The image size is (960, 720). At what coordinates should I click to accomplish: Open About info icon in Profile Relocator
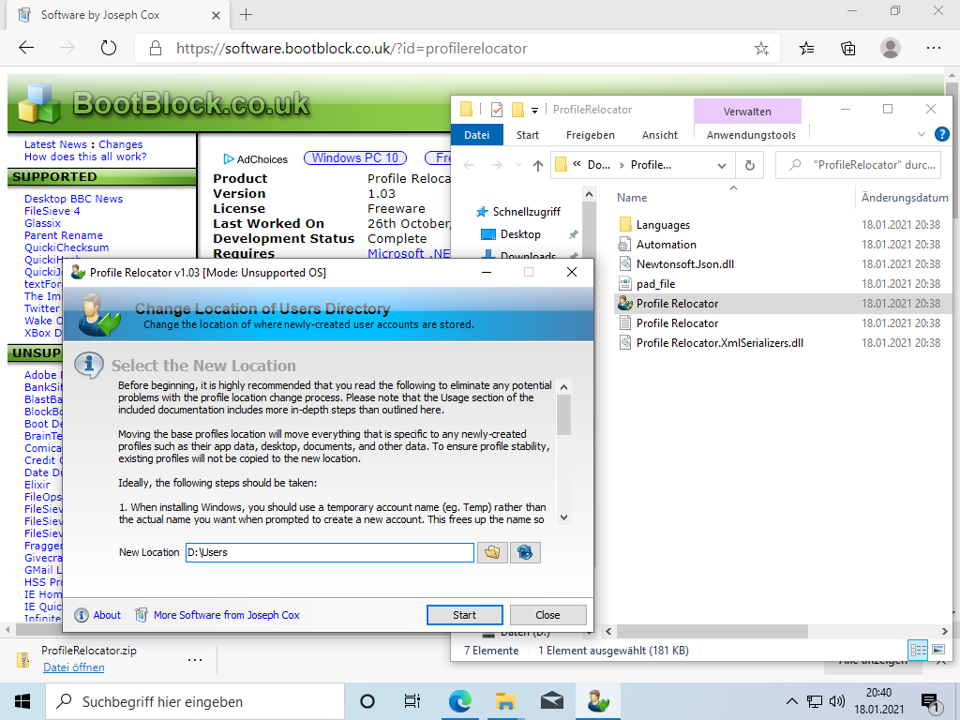[x=82, y=615]
